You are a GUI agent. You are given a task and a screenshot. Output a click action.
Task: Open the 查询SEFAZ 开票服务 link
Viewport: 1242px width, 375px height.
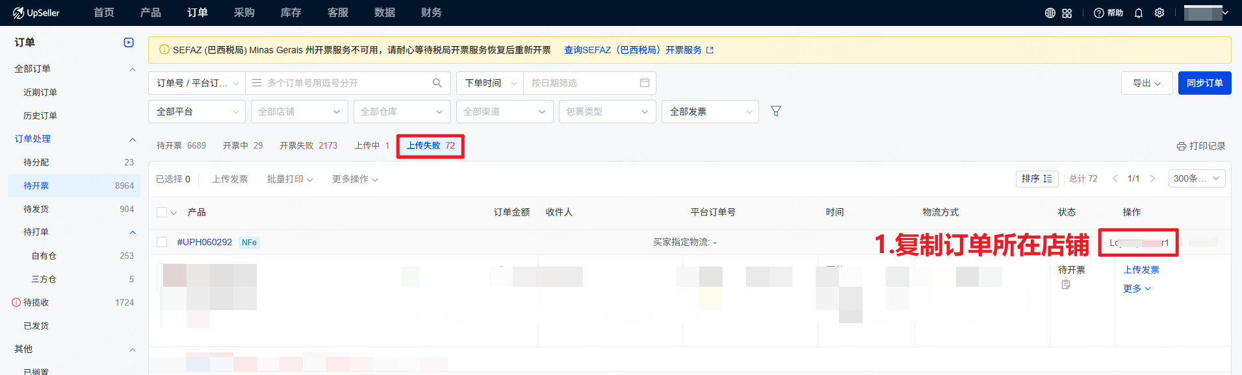coord(638,50)
